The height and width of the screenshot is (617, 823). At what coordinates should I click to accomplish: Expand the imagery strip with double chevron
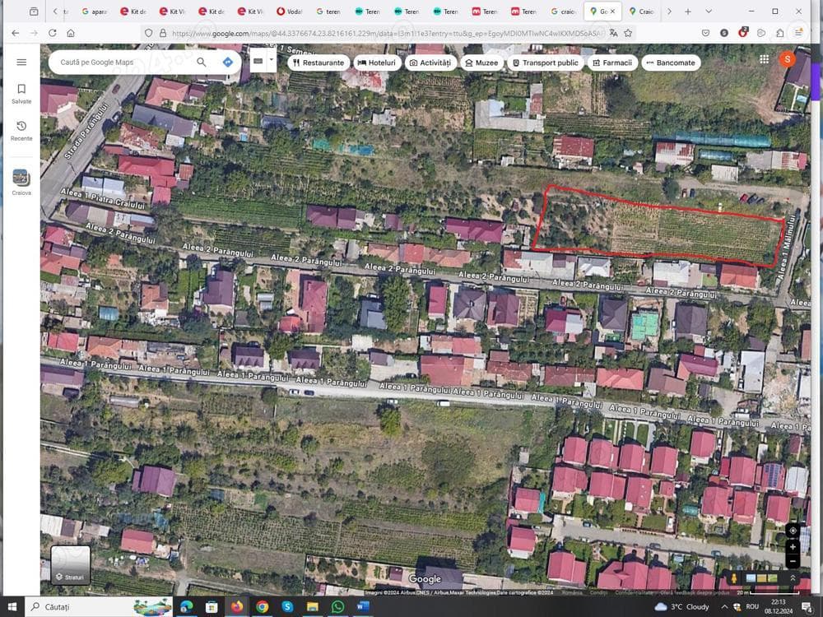click(793, 578)
